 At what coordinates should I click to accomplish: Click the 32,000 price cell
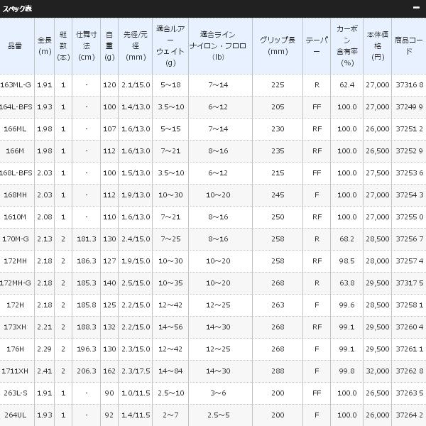377,371
